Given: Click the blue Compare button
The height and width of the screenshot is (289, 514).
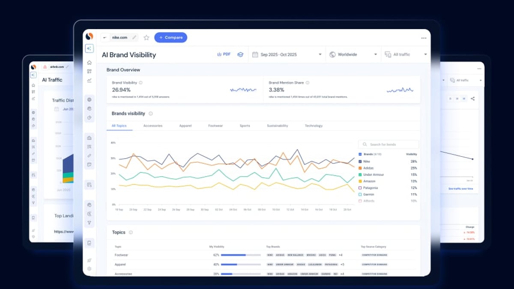Looking at the screenshot, I should (170, 38).
